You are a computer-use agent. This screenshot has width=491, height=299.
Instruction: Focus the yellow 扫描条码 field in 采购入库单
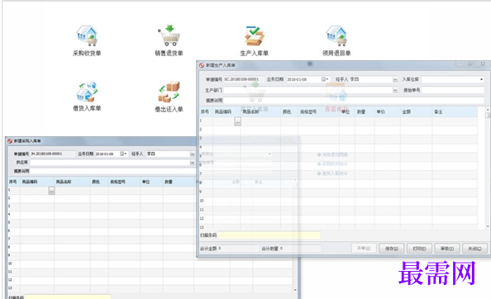click(68, 297)
